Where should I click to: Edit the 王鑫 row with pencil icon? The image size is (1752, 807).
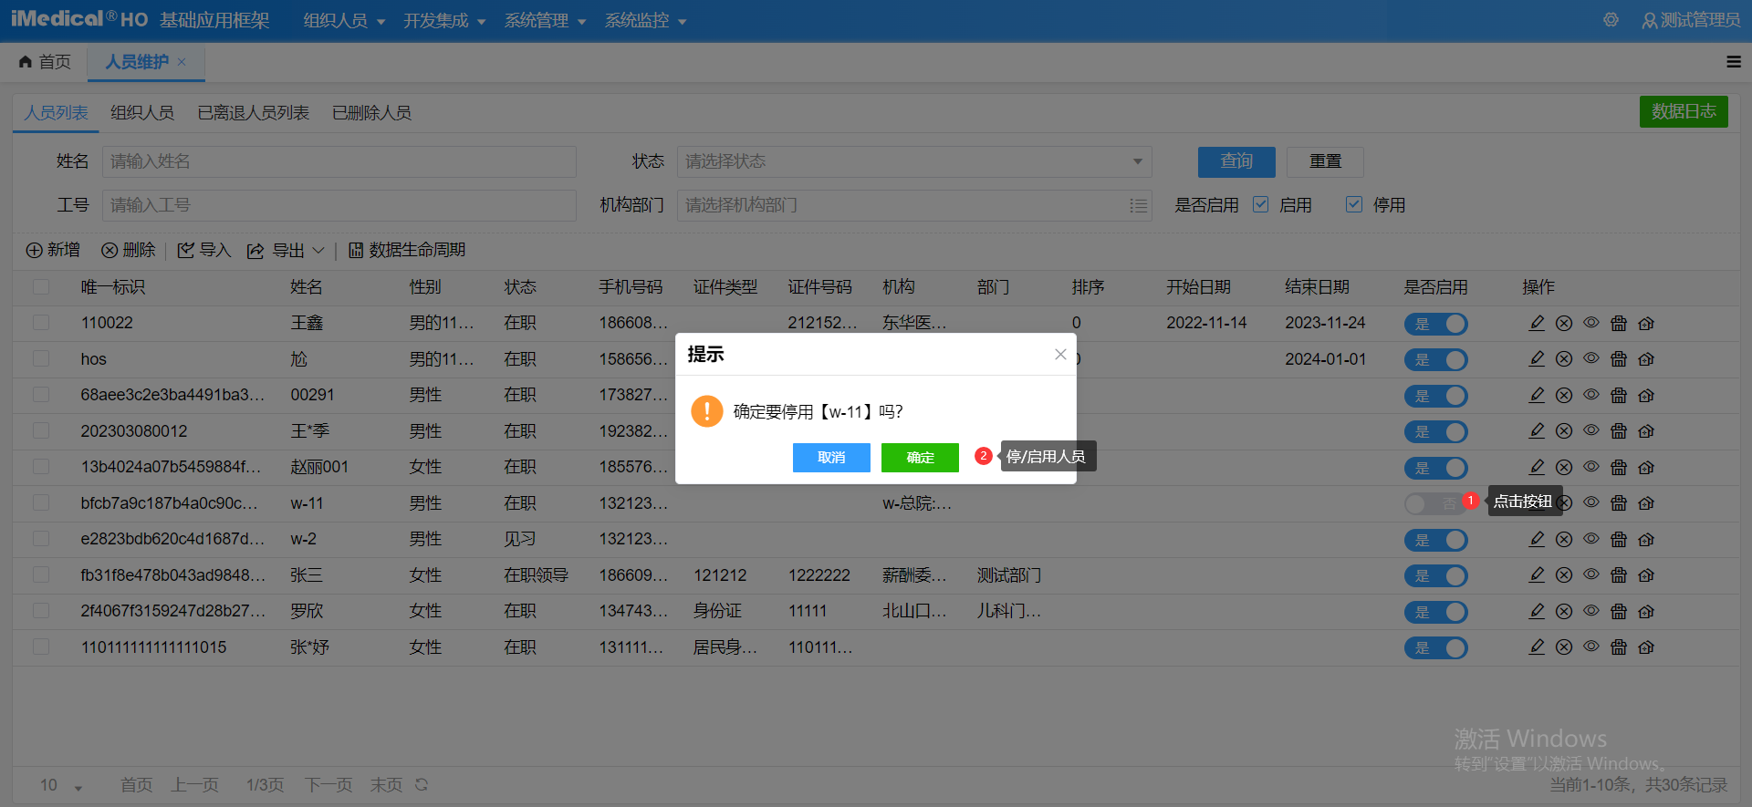coord(1537,323)
